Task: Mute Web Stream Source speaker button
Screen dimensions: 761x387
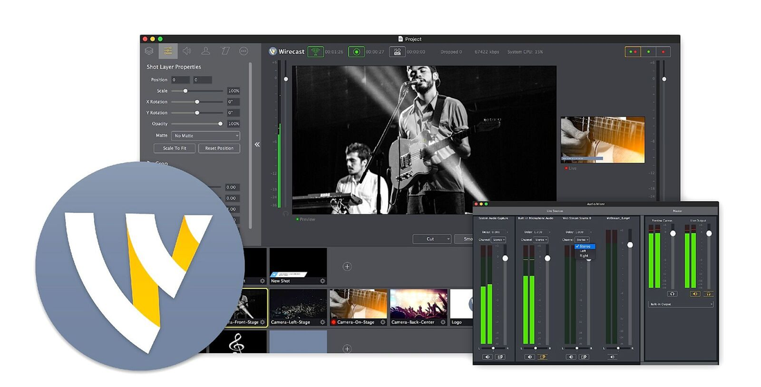Action: (x=571, y=357)
